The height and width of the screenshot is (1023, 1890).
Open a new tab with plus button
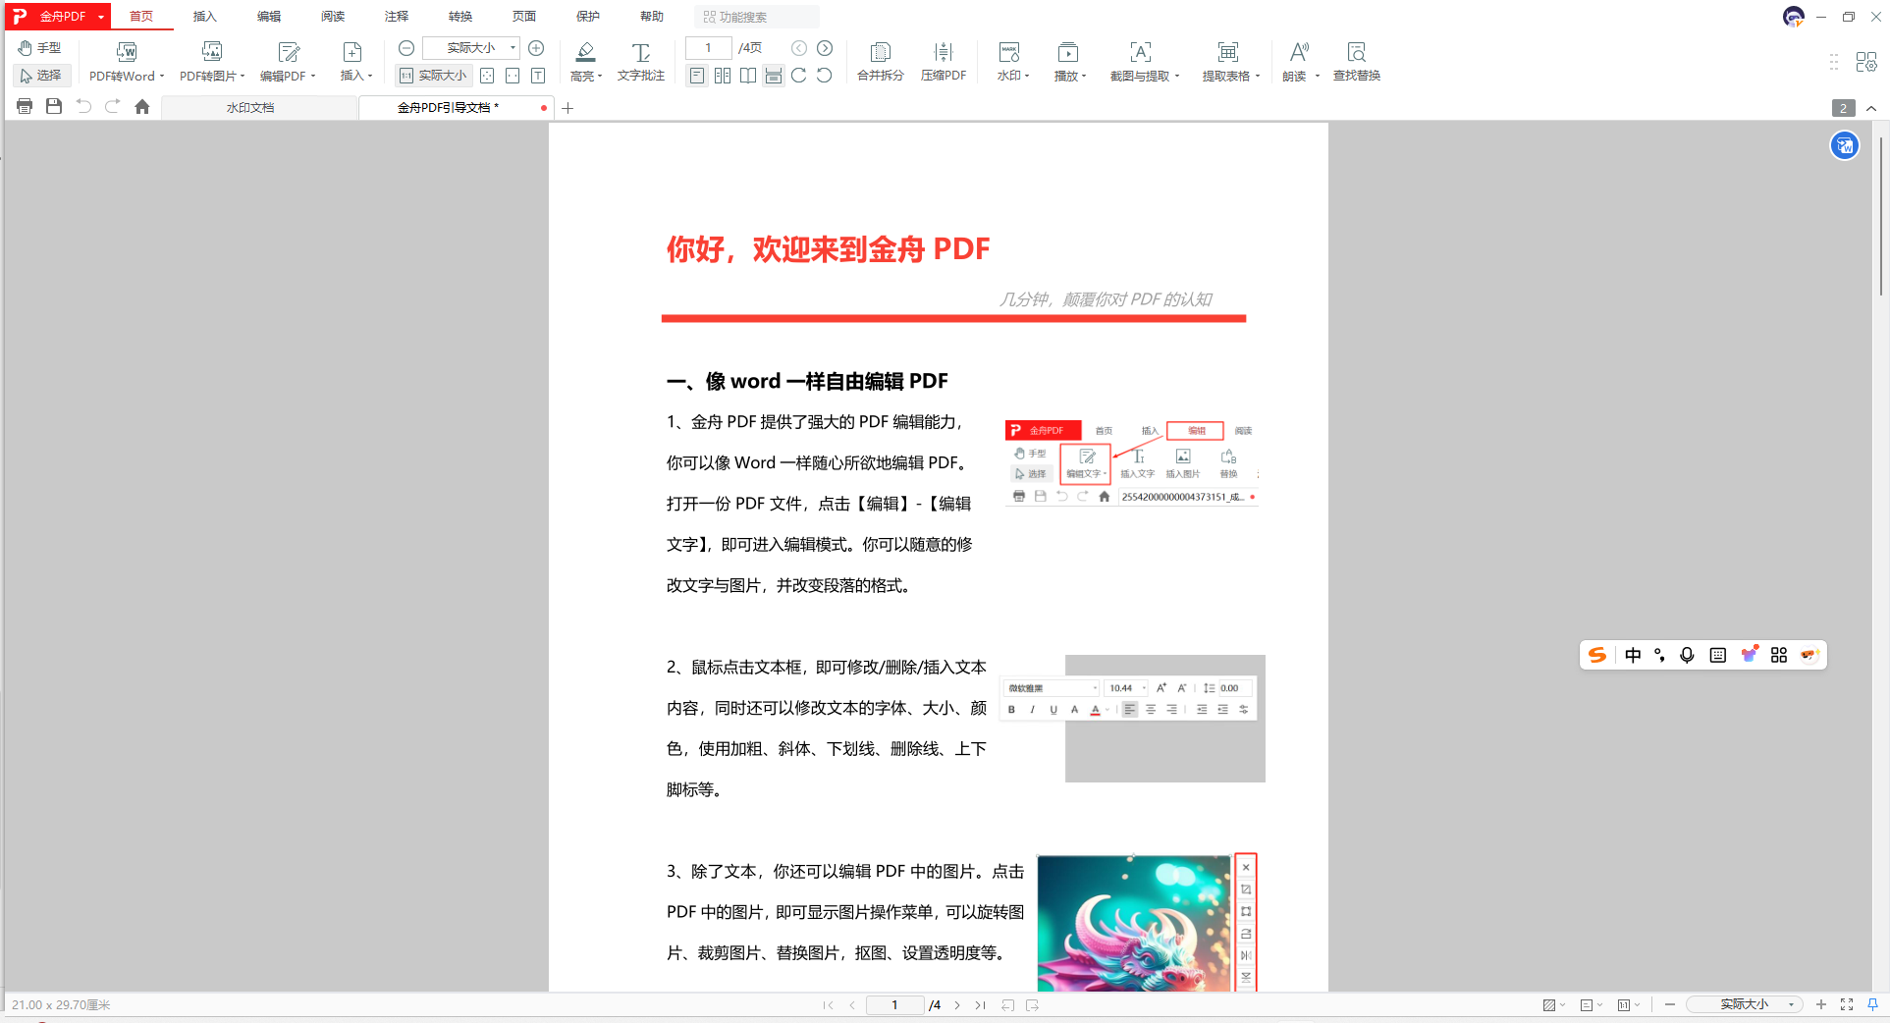[567, 108]
